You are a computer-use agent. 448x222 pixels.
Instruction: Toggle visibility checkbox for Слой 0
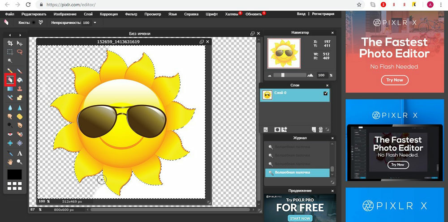(x=326, y=94)
